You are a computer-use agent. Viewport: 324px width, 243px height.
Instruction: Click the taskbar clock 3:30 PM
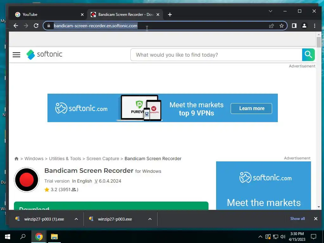[297, 234]
